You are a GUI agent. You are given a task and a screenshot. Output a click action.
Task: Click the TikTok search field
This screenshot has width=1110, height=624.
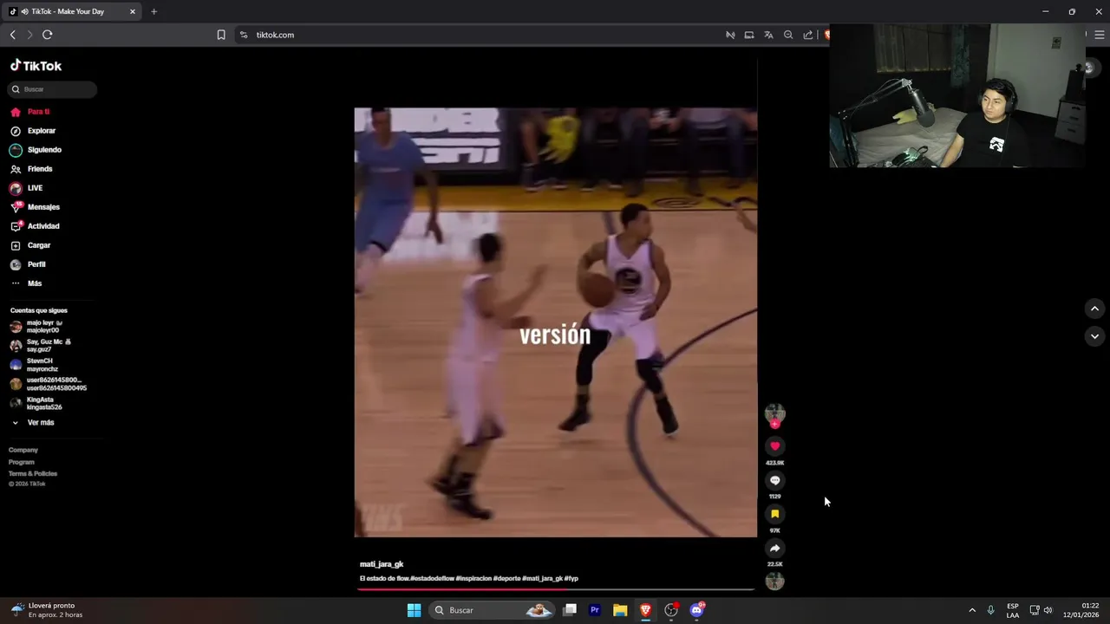(x=53, y=89)
